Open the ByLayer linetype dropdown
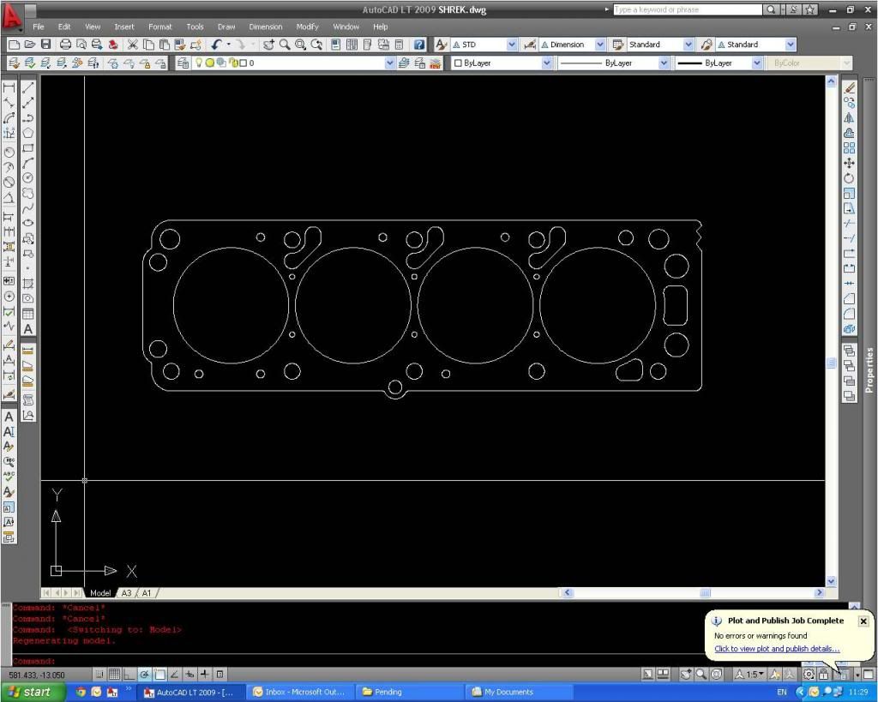This screenshot has height=702, width=878. (x=664, y=63)
